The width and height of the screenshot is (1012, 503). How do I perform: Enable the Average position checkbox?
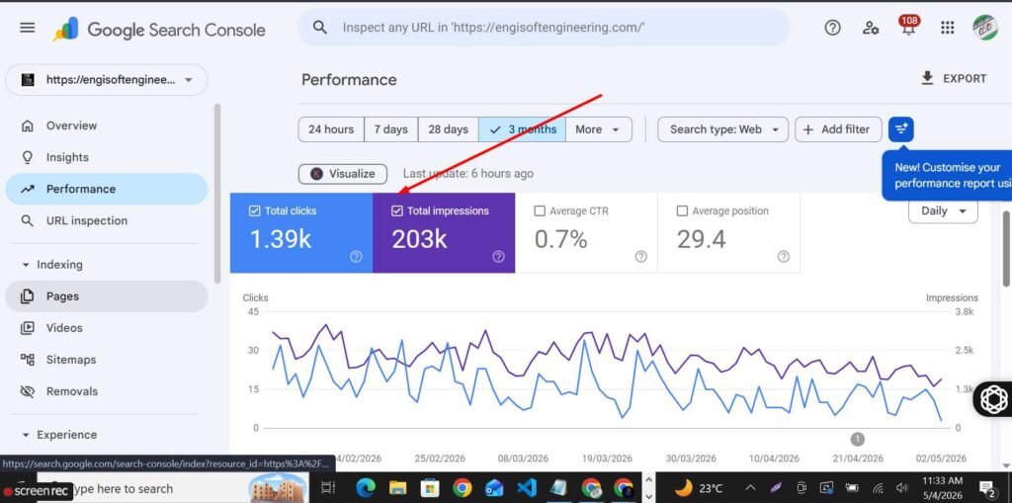[x=682, y=210]
